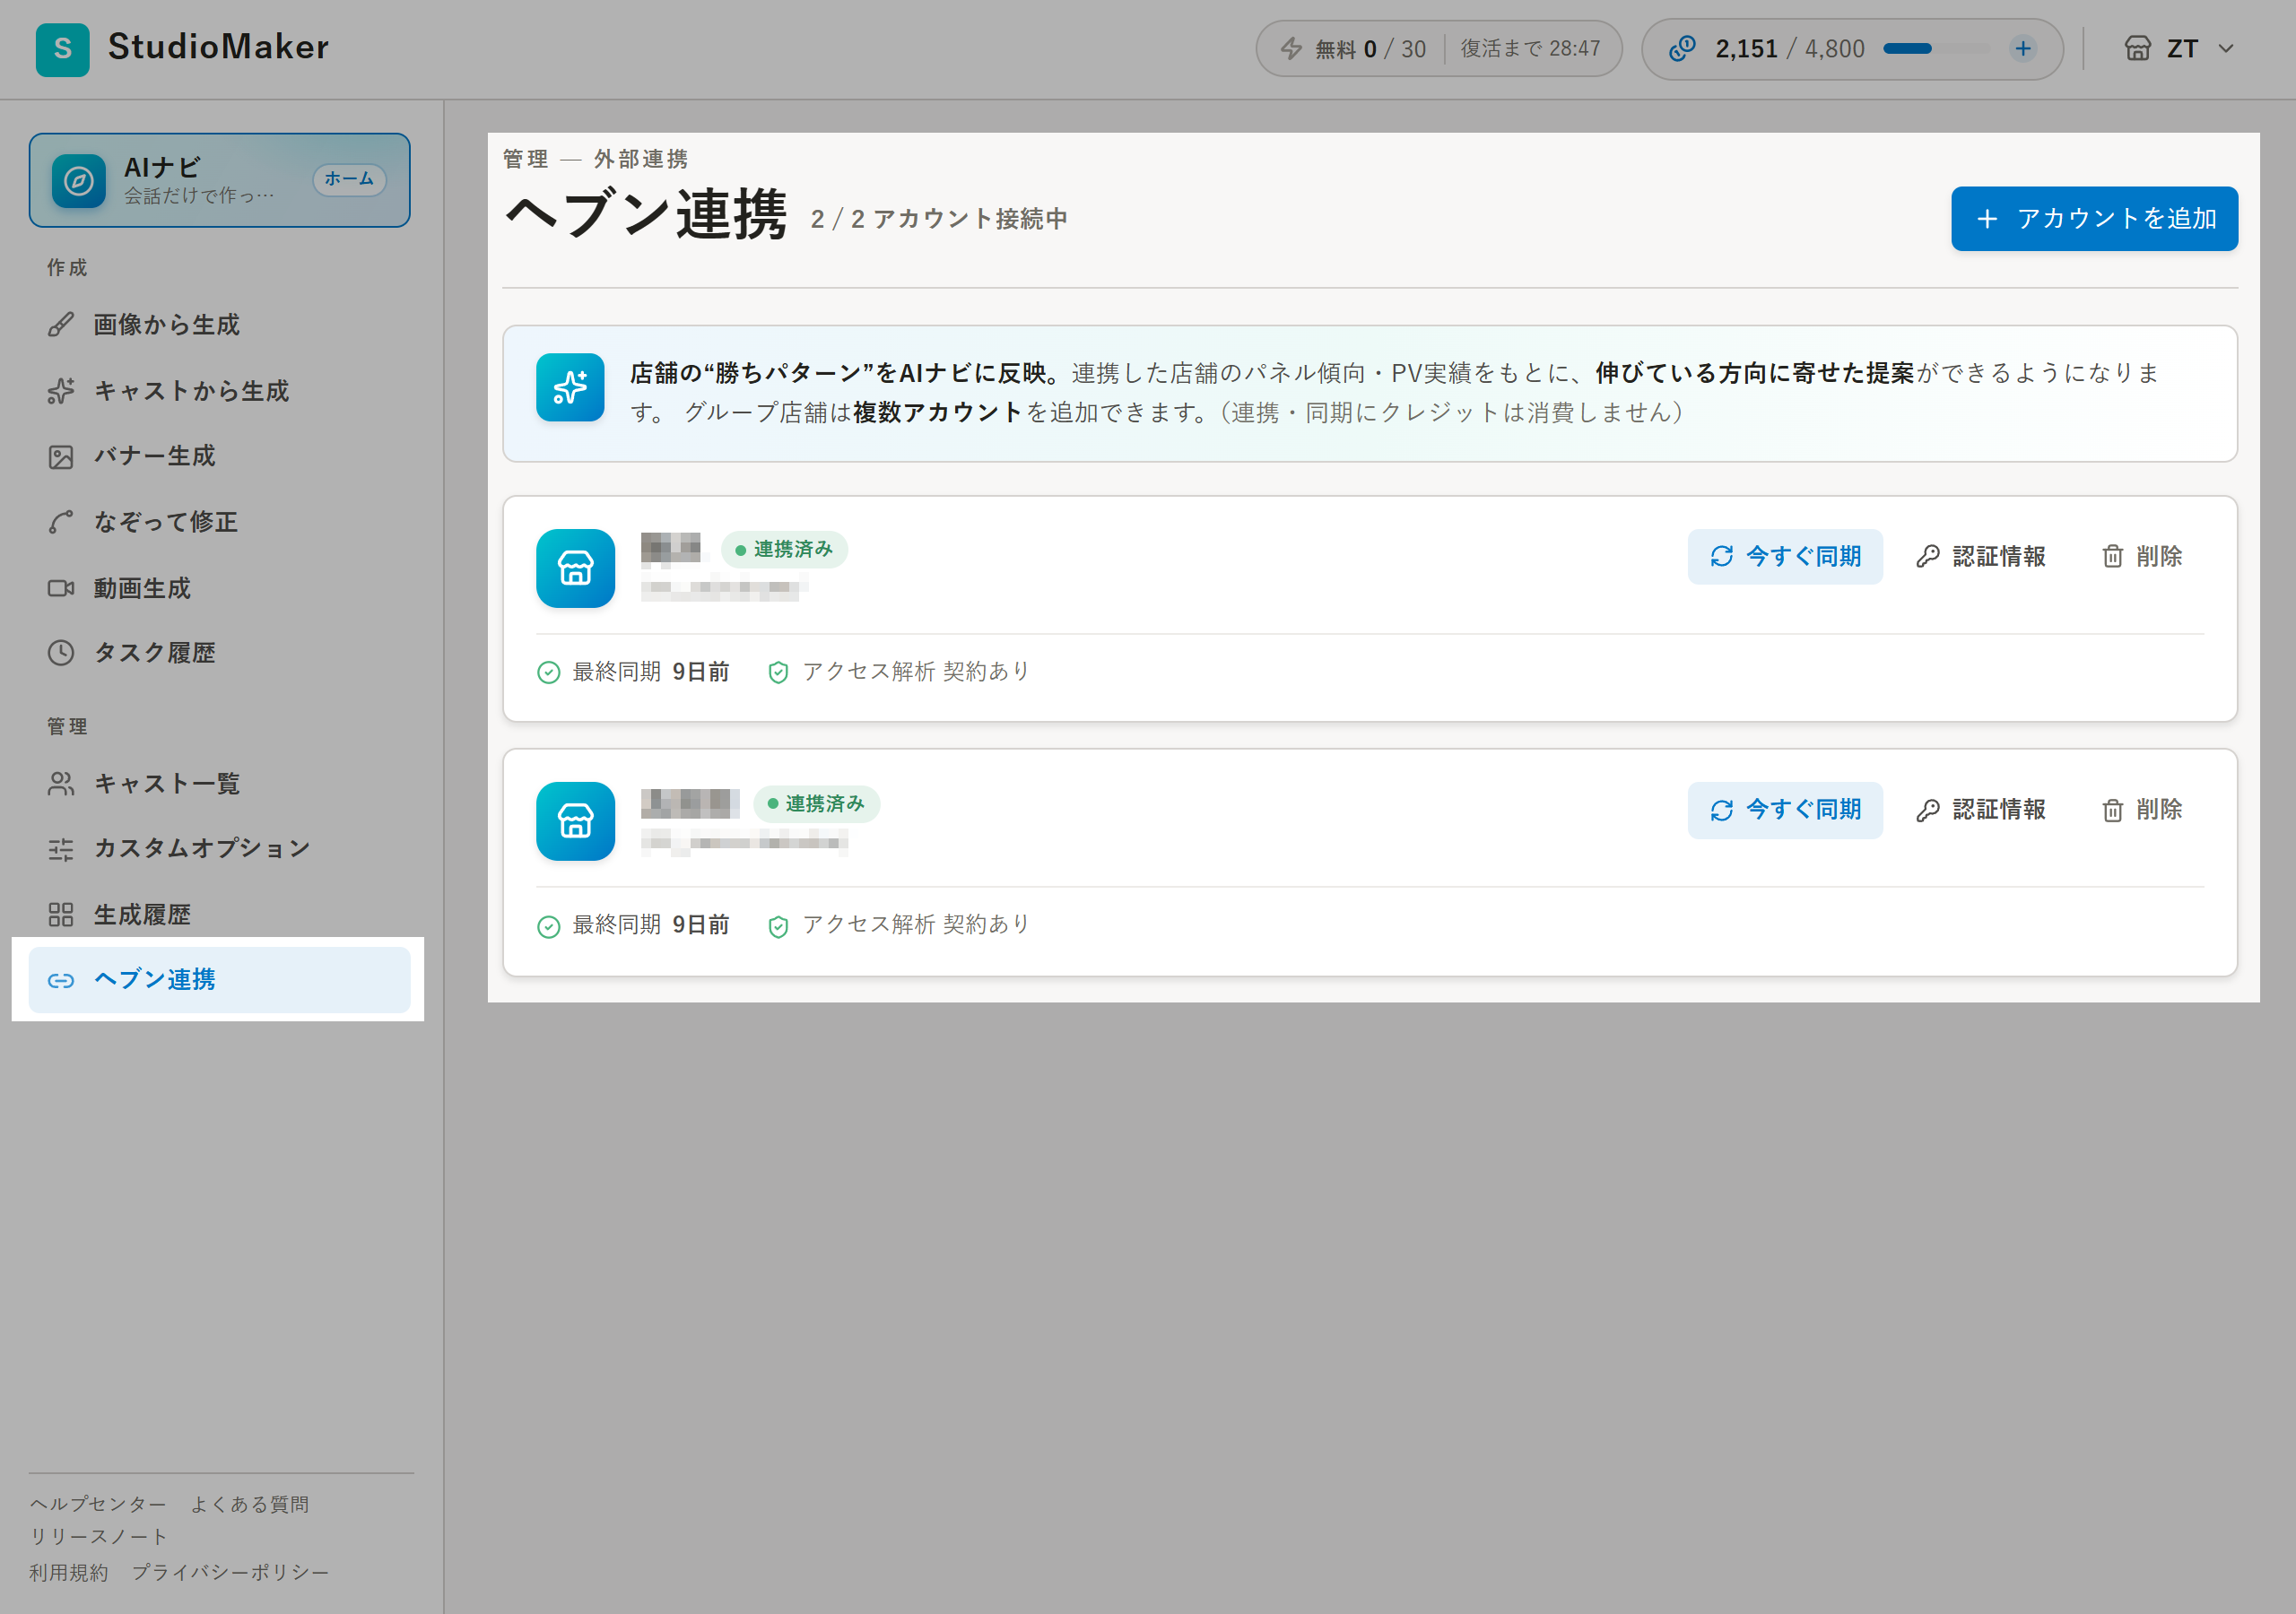Click the StudioMaker S logo icon

62,49
